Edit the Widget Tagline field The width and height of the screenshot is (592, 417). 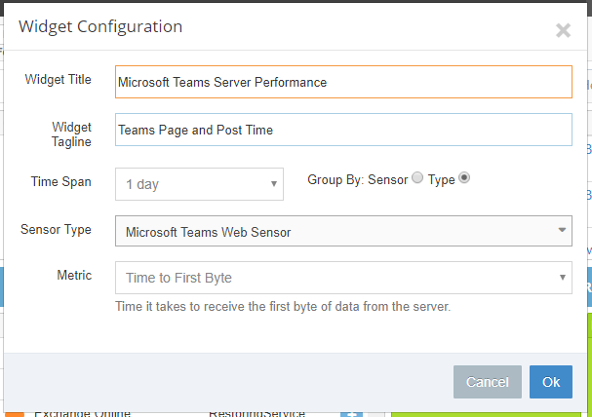click(x=343, y=130)
